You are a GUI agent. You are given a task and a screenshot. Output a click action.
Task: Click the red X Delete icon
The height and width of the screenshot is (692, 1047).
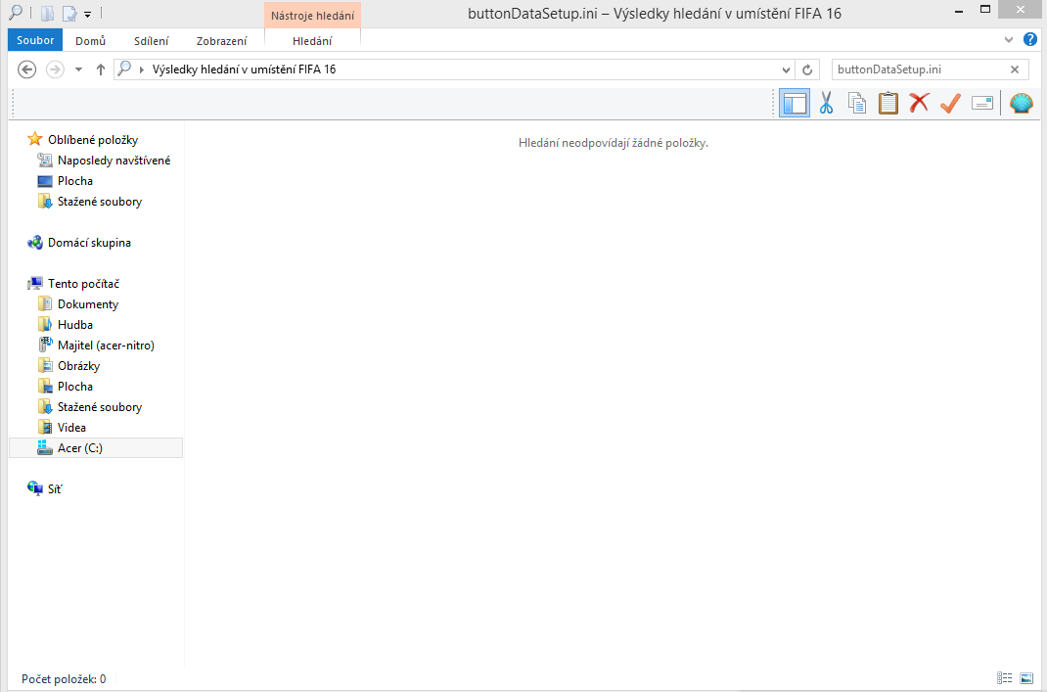click(x=919, y=103)
